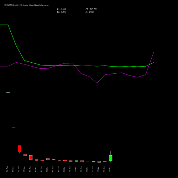The height and width of the screenshot is (178, 178).
Task: Select the red candle on 28 Nov
Action: (31, 157)
